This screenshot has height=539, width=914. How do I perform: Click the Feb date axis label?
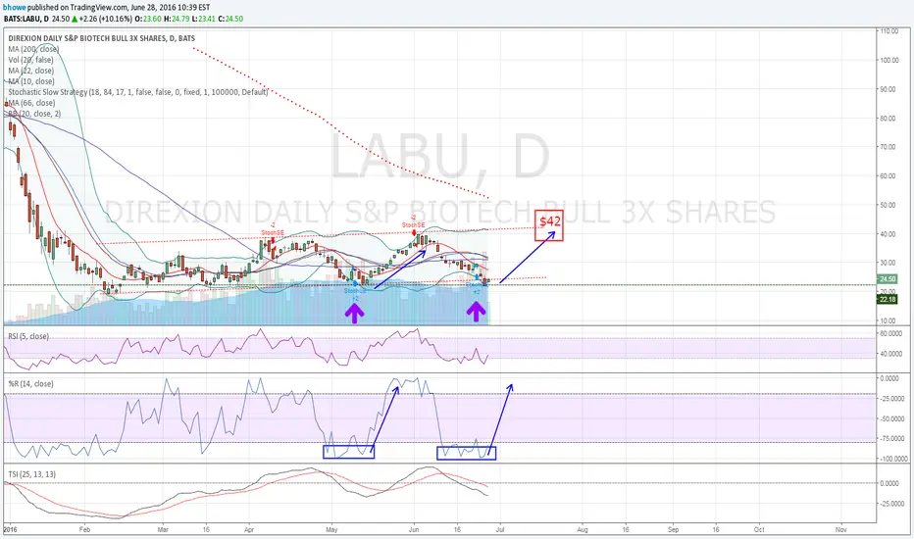(x=84, y=529)
